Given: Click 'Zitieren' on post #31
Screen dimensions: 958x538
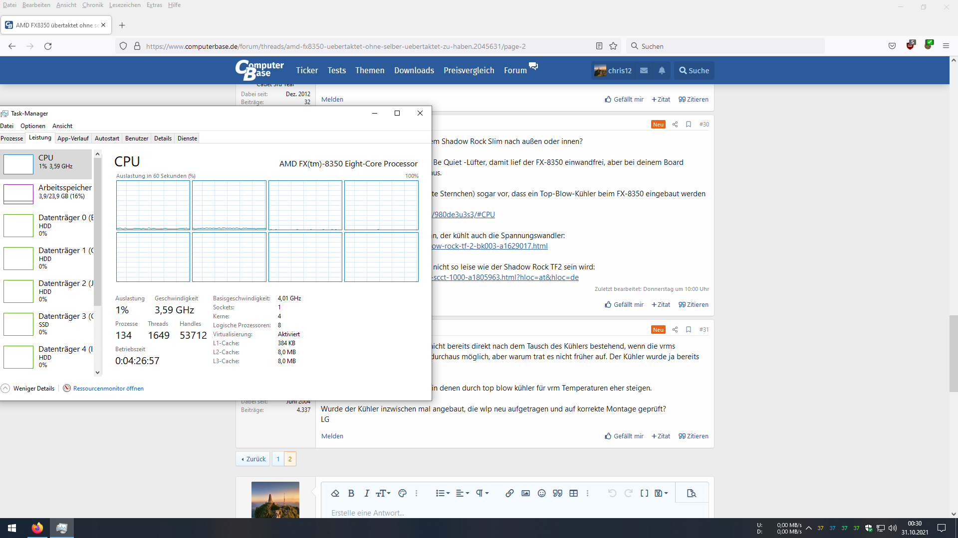Looking at the screenshot, I should pyautogui.click(x=694, y=436).
